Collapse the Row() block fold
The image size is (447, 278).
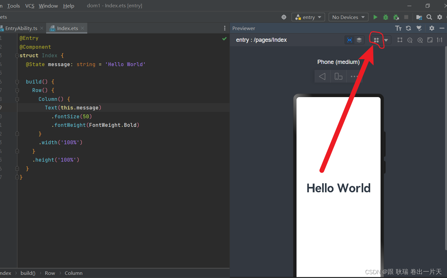tap(17, 90)
